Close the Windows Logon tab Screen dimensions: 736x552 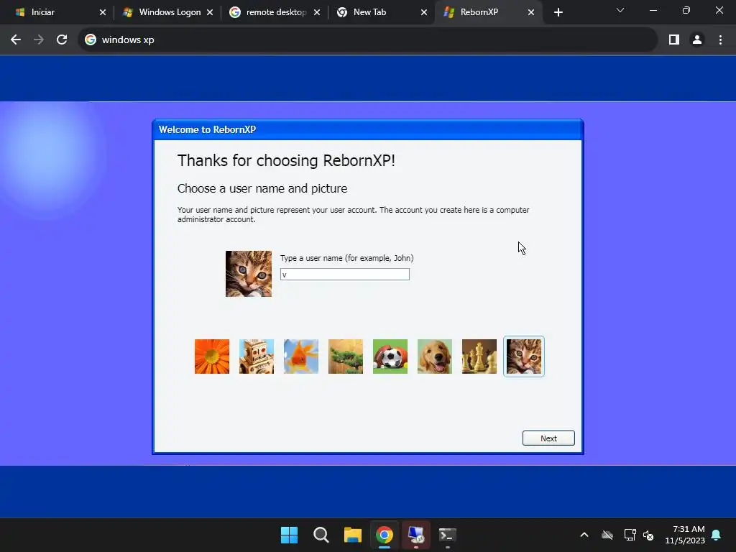[210, 12]
